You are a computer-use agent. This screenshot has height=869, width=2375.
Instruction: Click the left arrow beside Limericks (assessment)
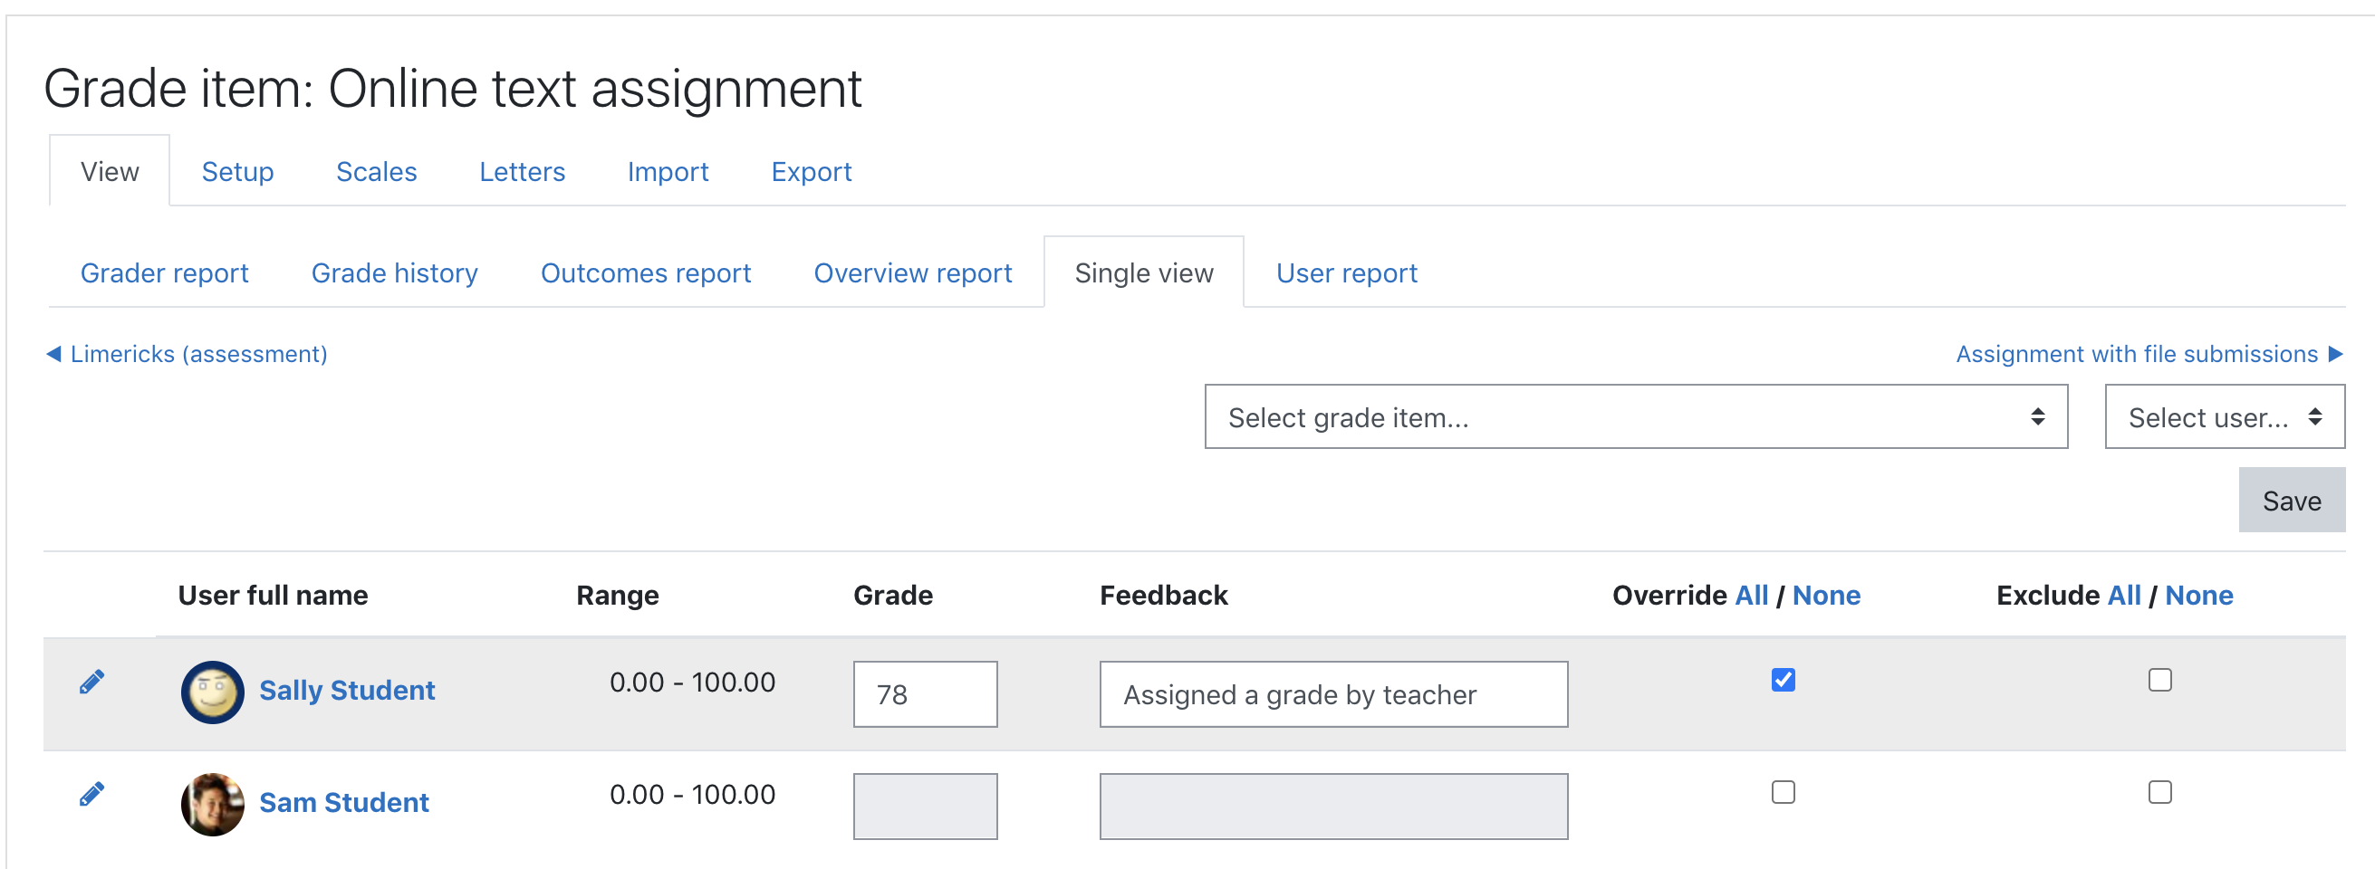point(53,354)
